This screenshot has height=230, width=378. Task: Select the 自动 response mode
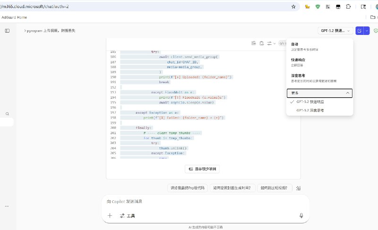click(x=320, y=46)
